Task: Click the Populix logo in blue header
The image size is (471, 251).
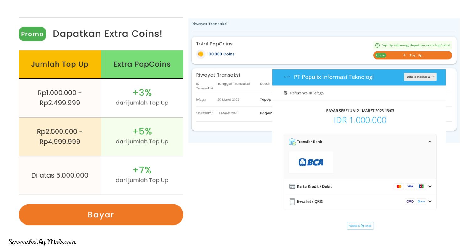Action: [x=287, y=77]
